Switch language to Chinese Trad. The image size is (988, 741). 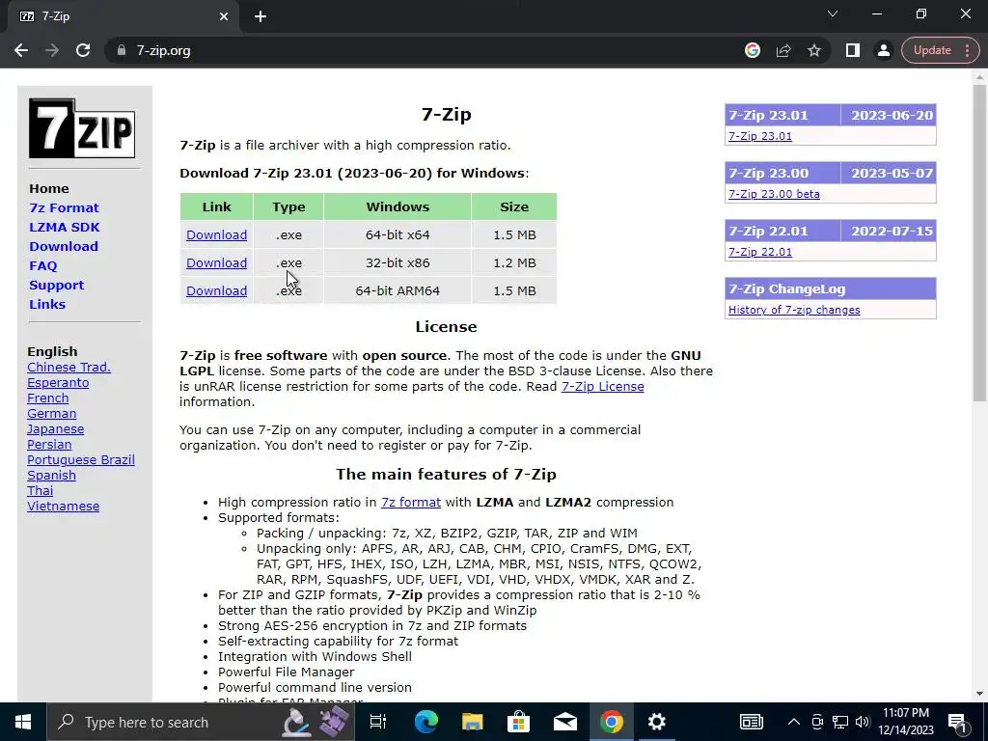click(x=69, y=368)
